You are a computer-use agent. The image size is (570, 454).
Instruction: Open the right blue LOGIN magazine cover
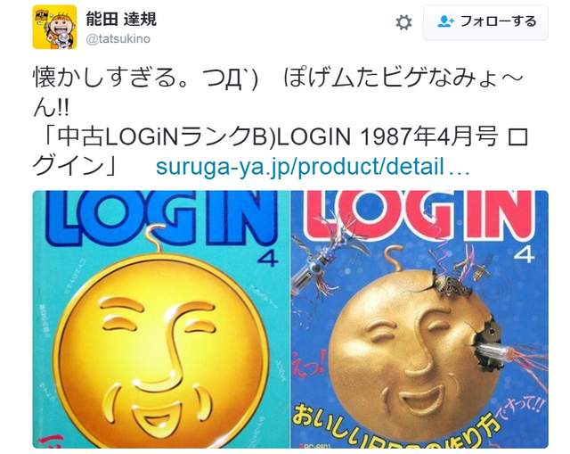tap(419, 319)
